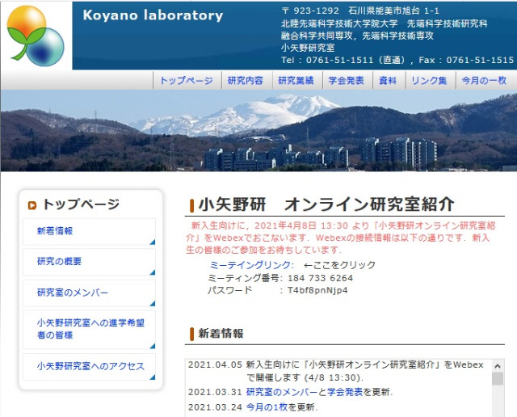Open 研究の概要 in the sidebar
Image resolution: width=517 pixels, height=417 pixels.
(x=59, y=262)
